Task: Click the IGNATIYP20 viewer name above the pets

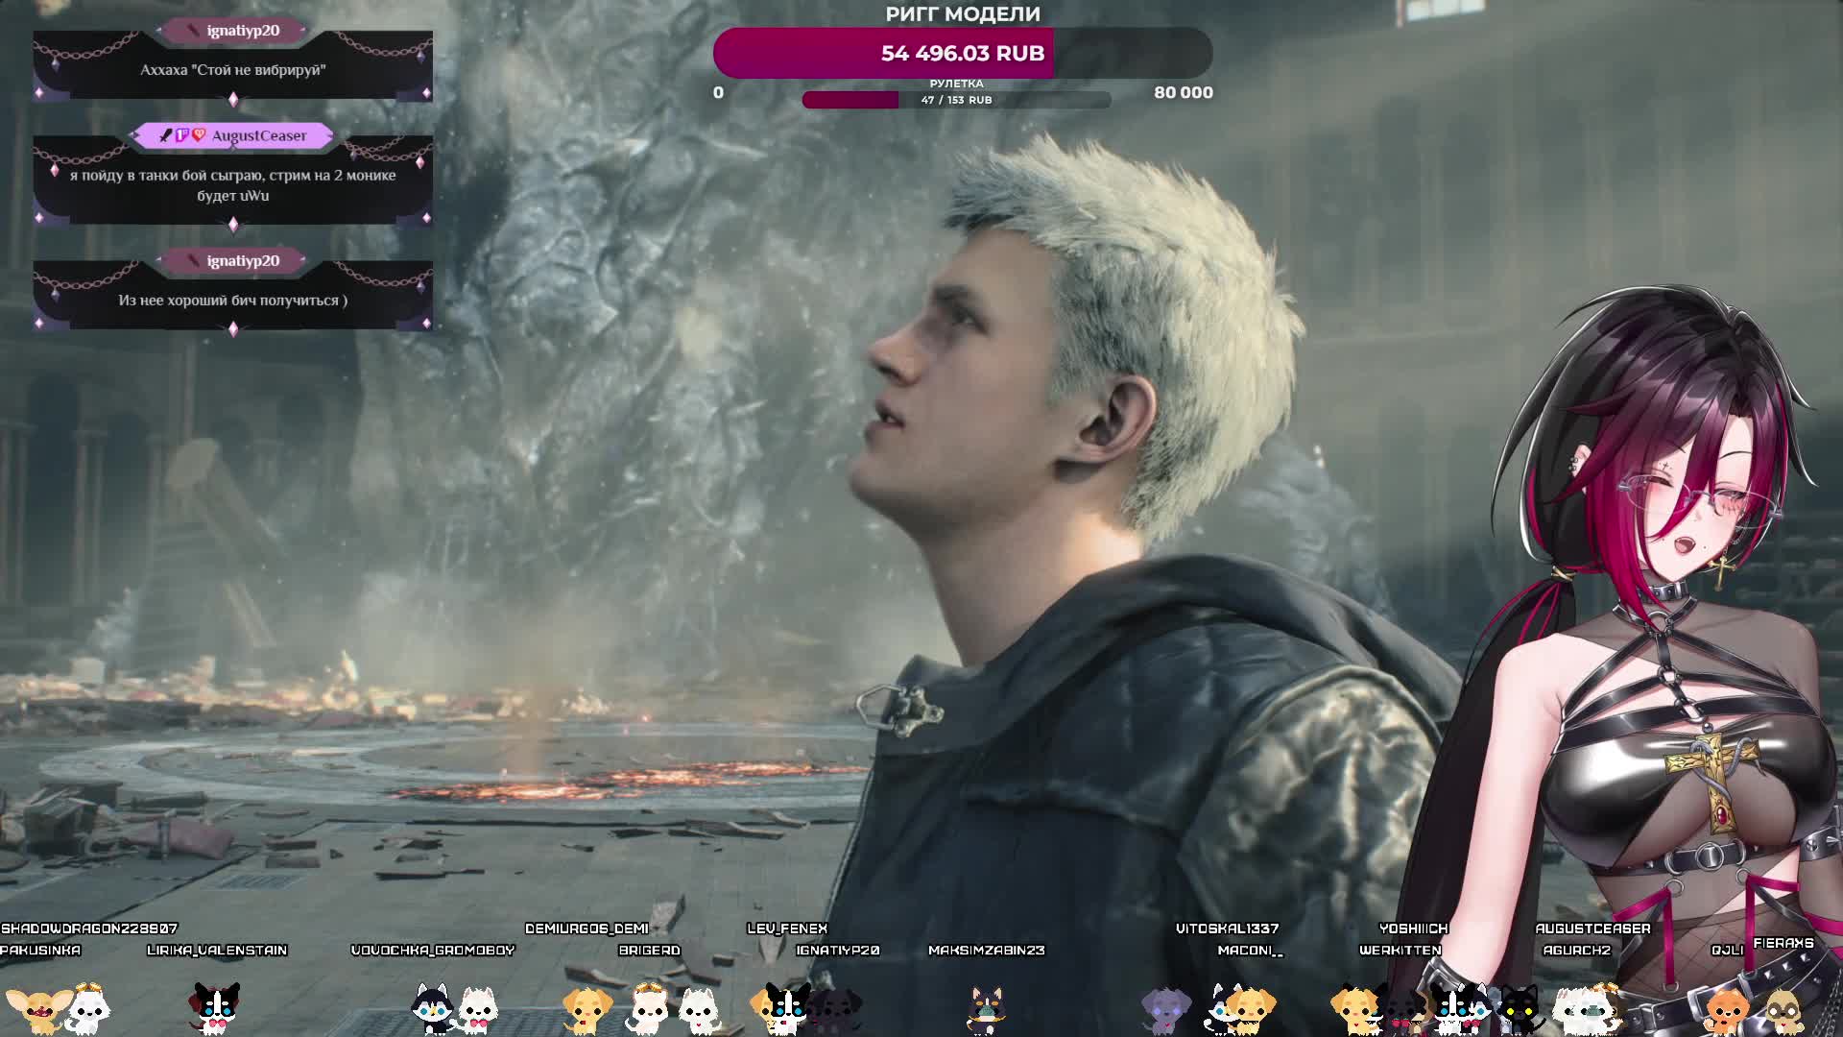Action: [838, 951]
